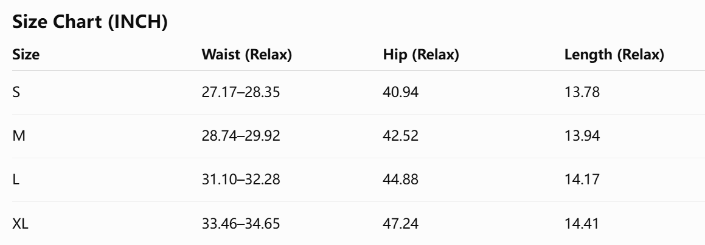
Task: Click hip value 42.52
Action: [x=401, y=136]
